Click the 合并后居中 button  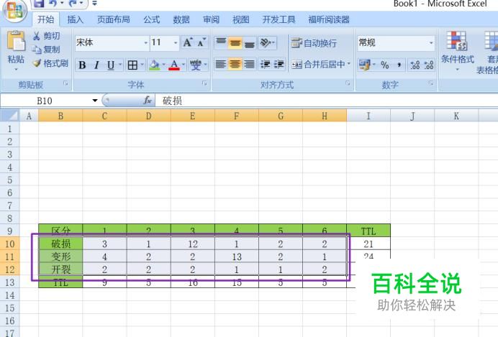318,65
